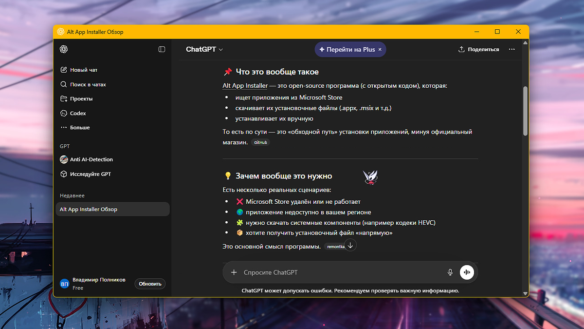The image size is (584, 329).
Task: Open the GitHub source badge
Action: [260, 142]
